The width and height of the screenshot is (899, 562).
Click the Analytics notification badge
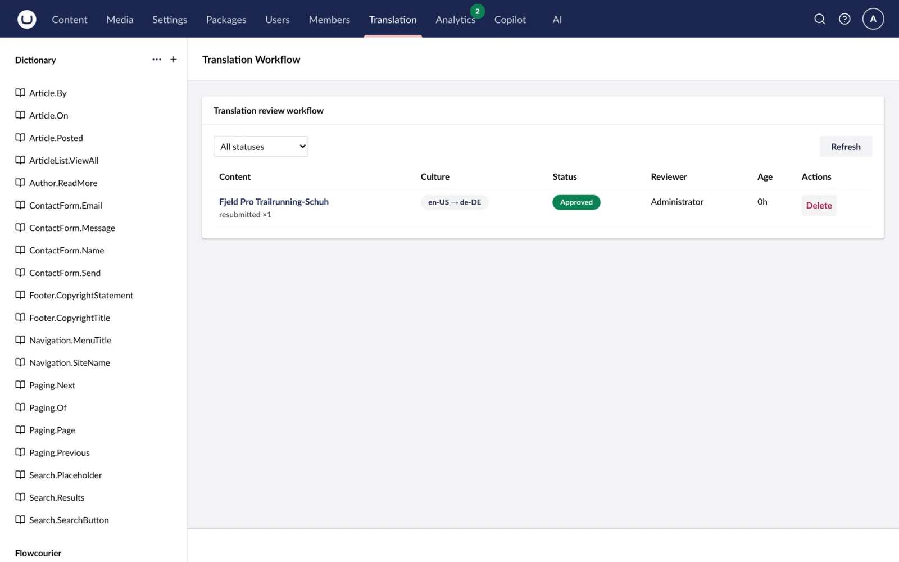tap(477, 11)
